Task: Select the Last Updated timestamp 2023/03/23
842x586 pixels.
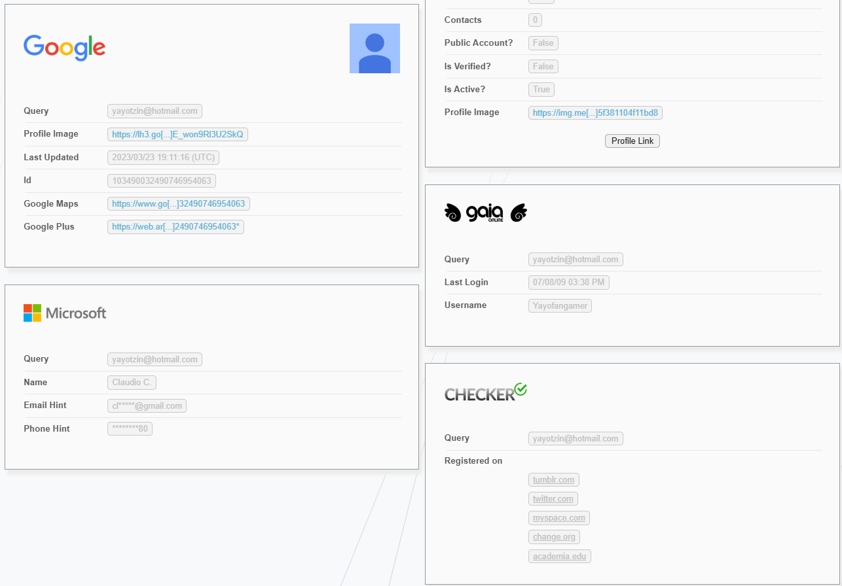Action: coord(163,158)
